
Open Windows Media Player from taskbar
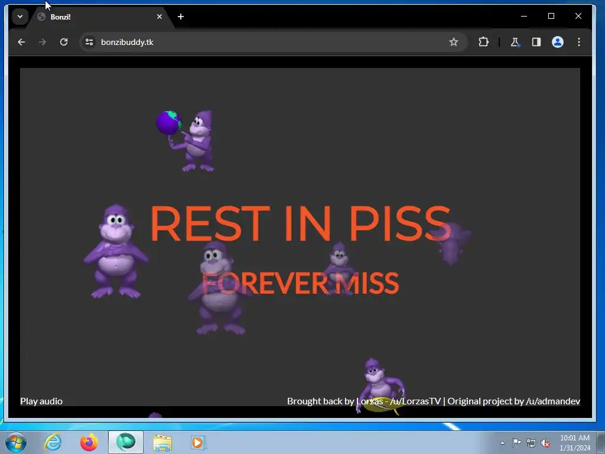tap(199, 442)
